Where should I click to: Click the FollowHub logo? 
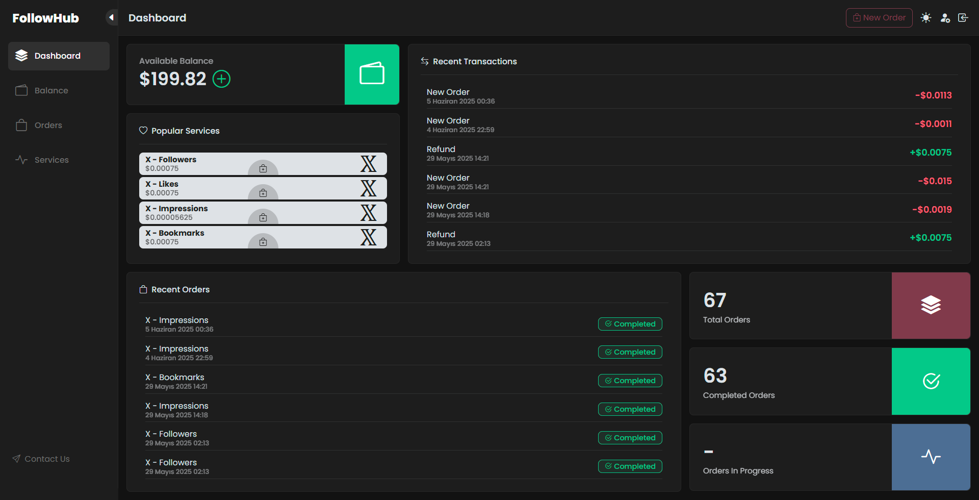[45, 18]
